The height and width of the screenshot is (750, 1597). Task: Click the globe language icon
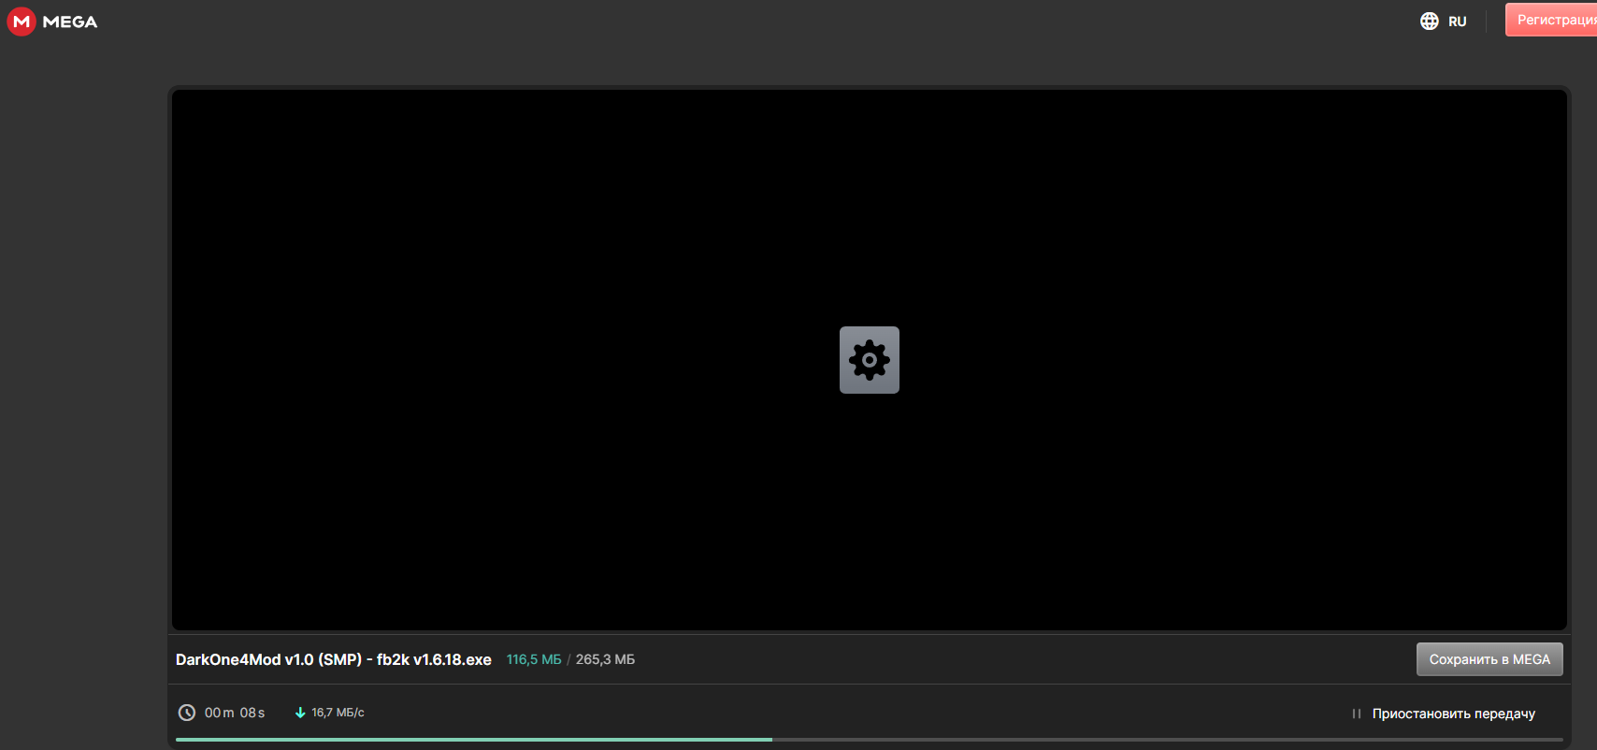click(1429, 22)
